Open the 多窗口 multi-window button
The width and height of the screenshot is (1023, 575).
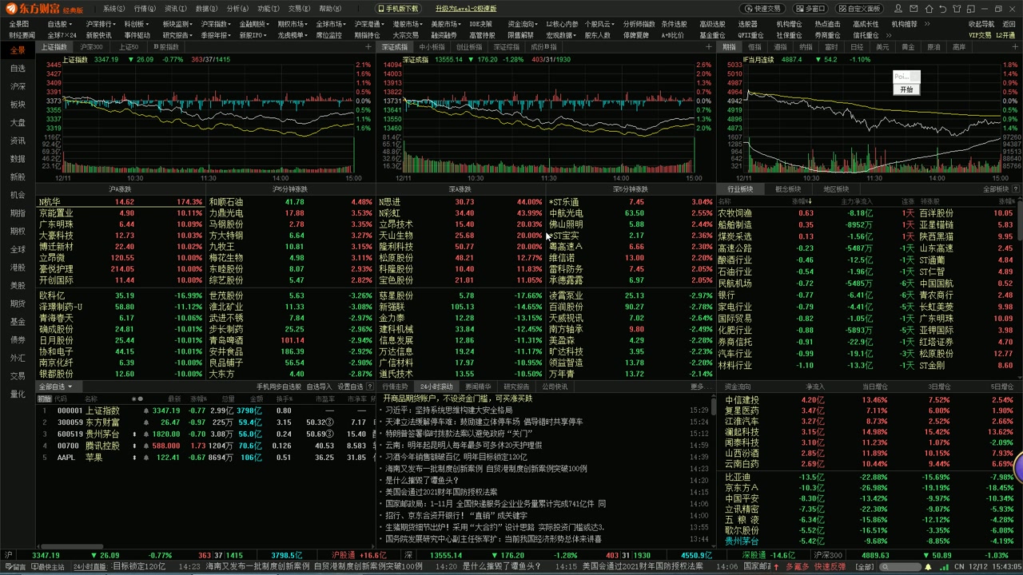pyautogui.click(x=810, y=9)
